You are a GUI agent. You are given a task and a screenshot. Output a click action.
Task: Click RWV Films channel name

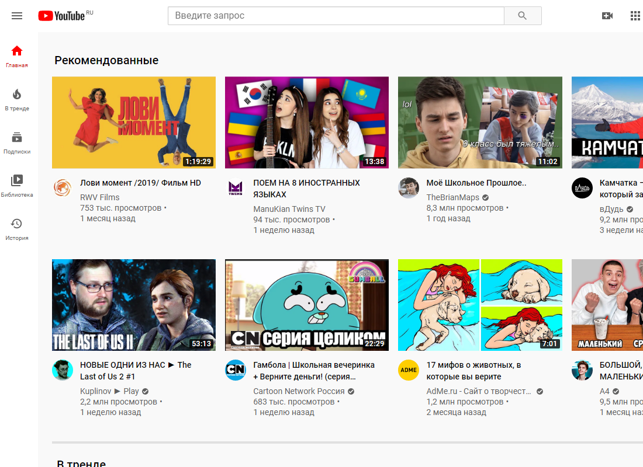tap(99, 197)
